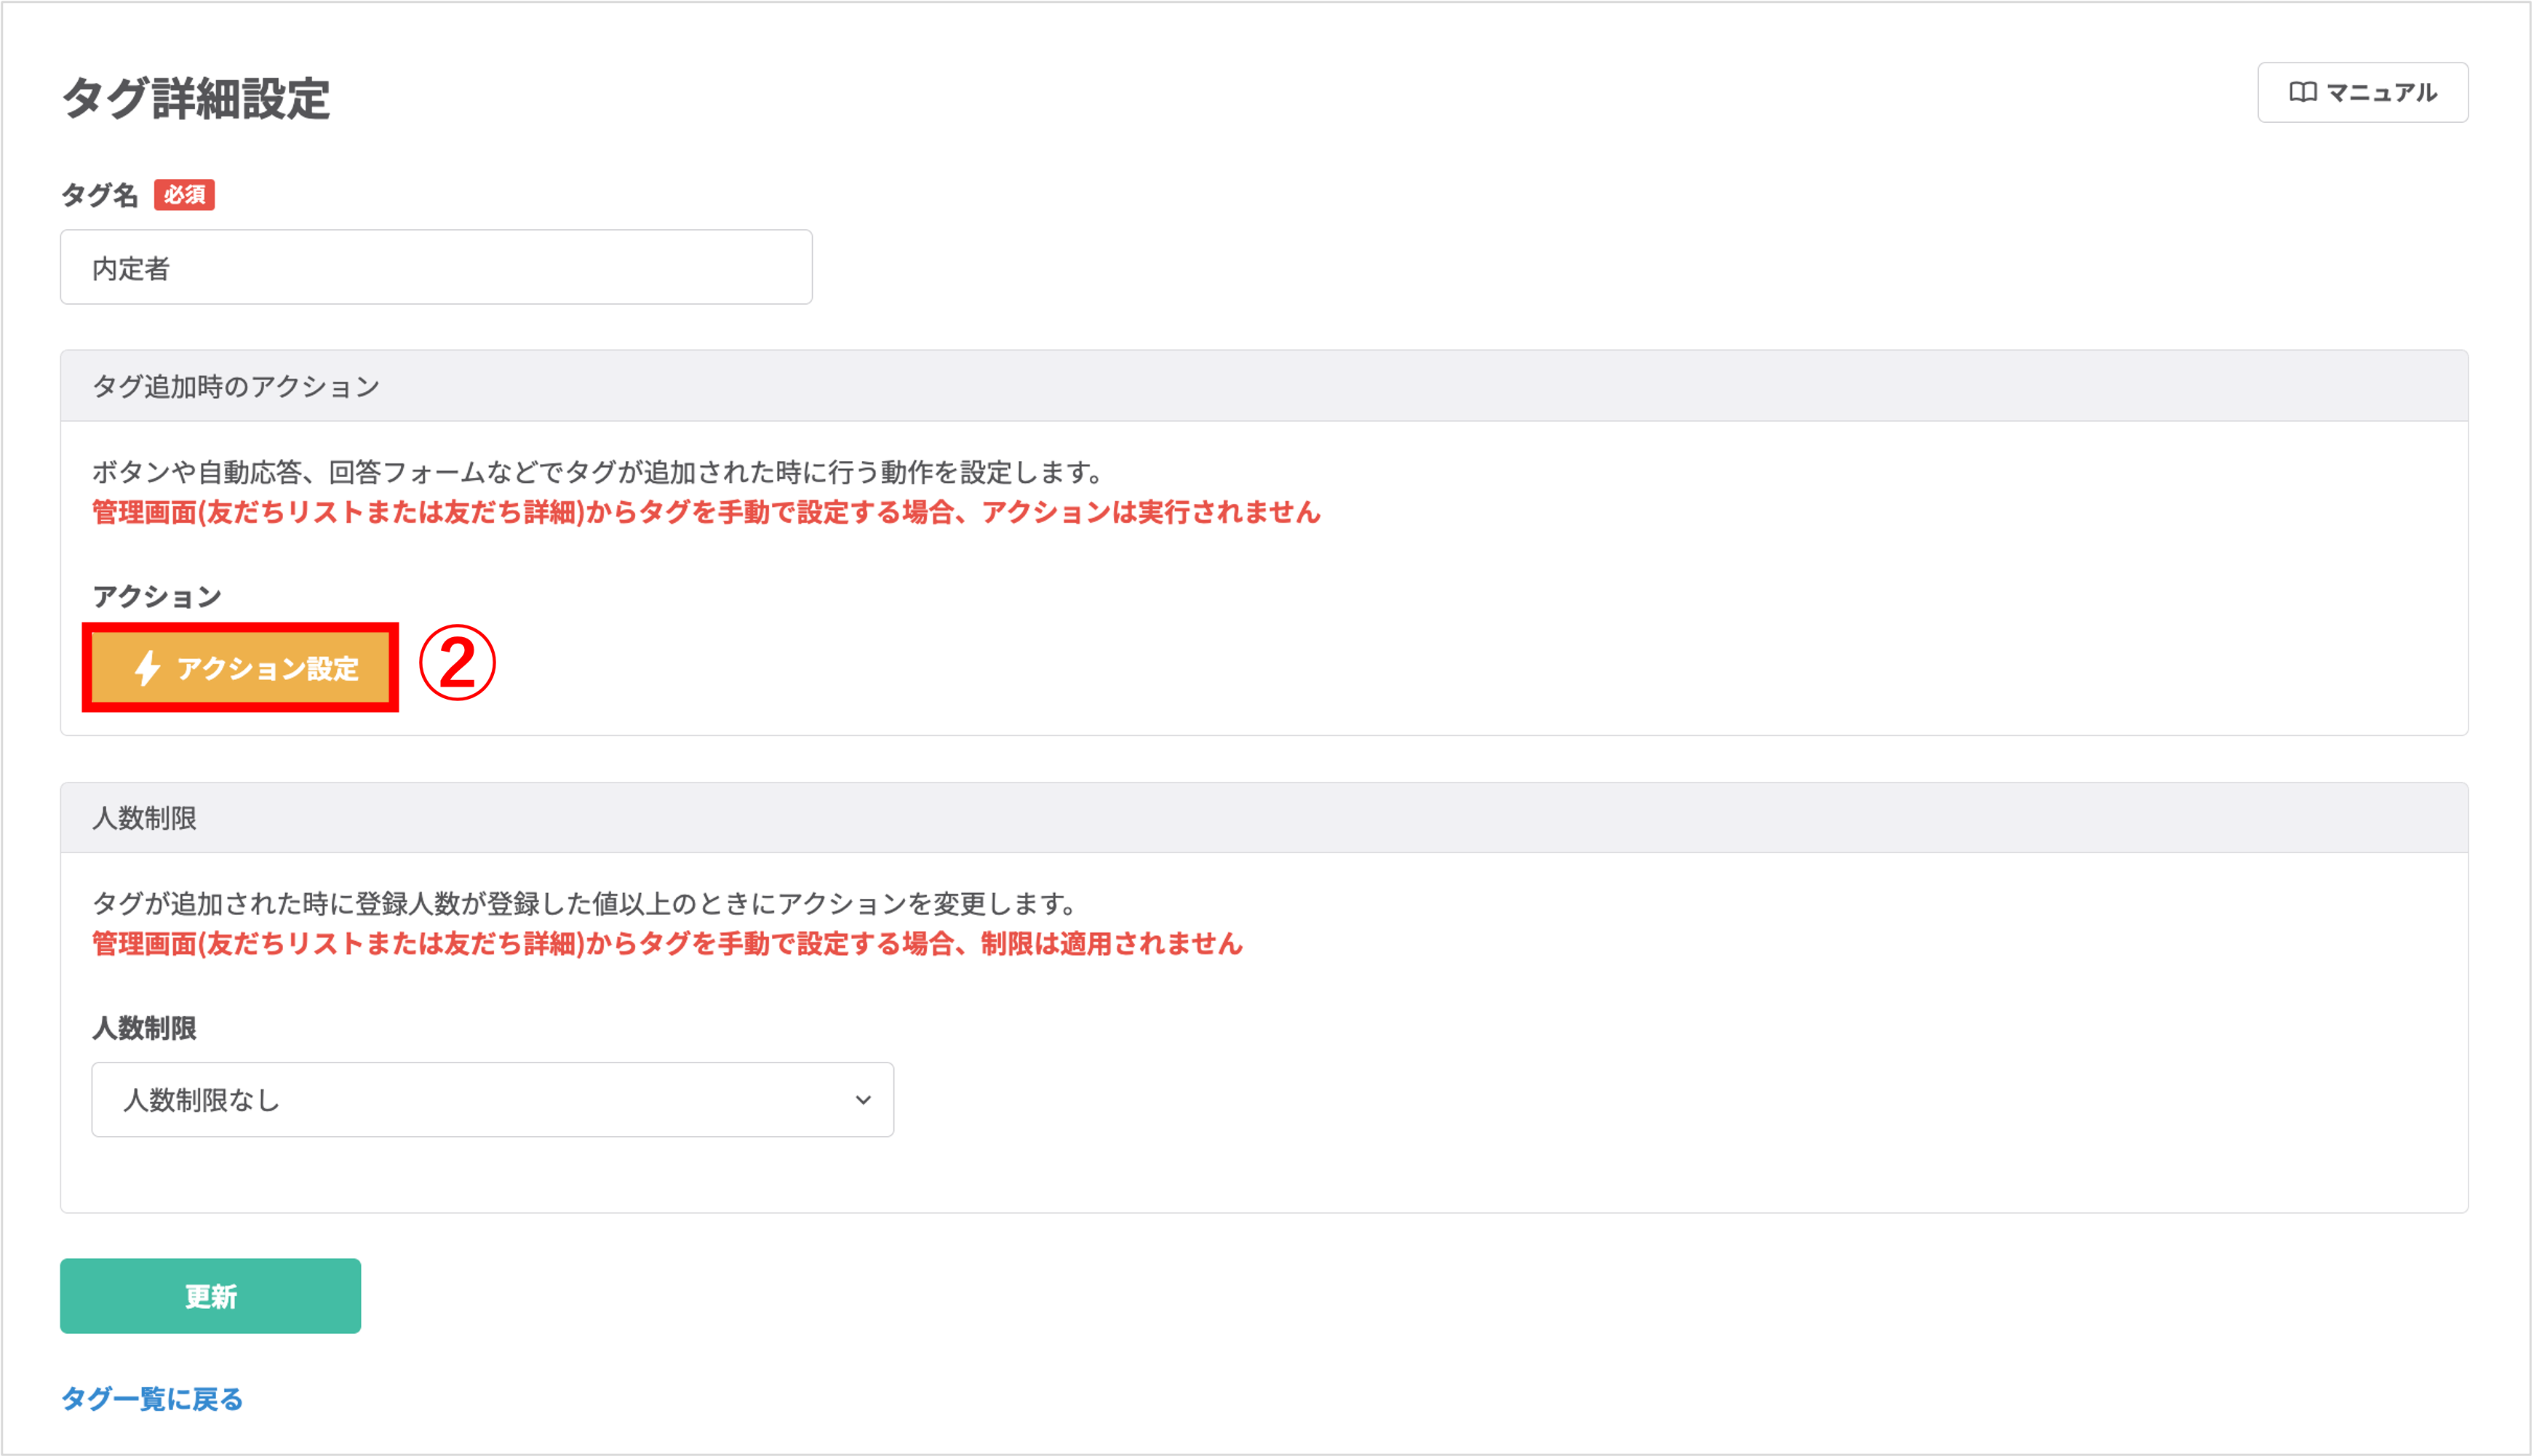Click the 必須 required badge
Image resolution: width=2534 pixels, height=1456 pixels.
click(x=184, y=194)
